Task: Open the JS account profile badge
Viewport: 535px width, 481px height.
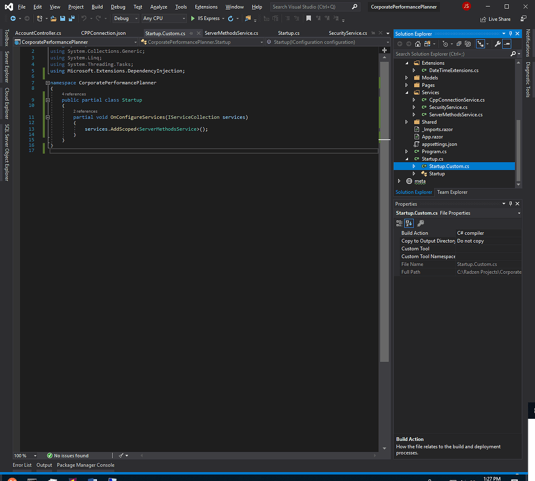Action: (466, 6)
